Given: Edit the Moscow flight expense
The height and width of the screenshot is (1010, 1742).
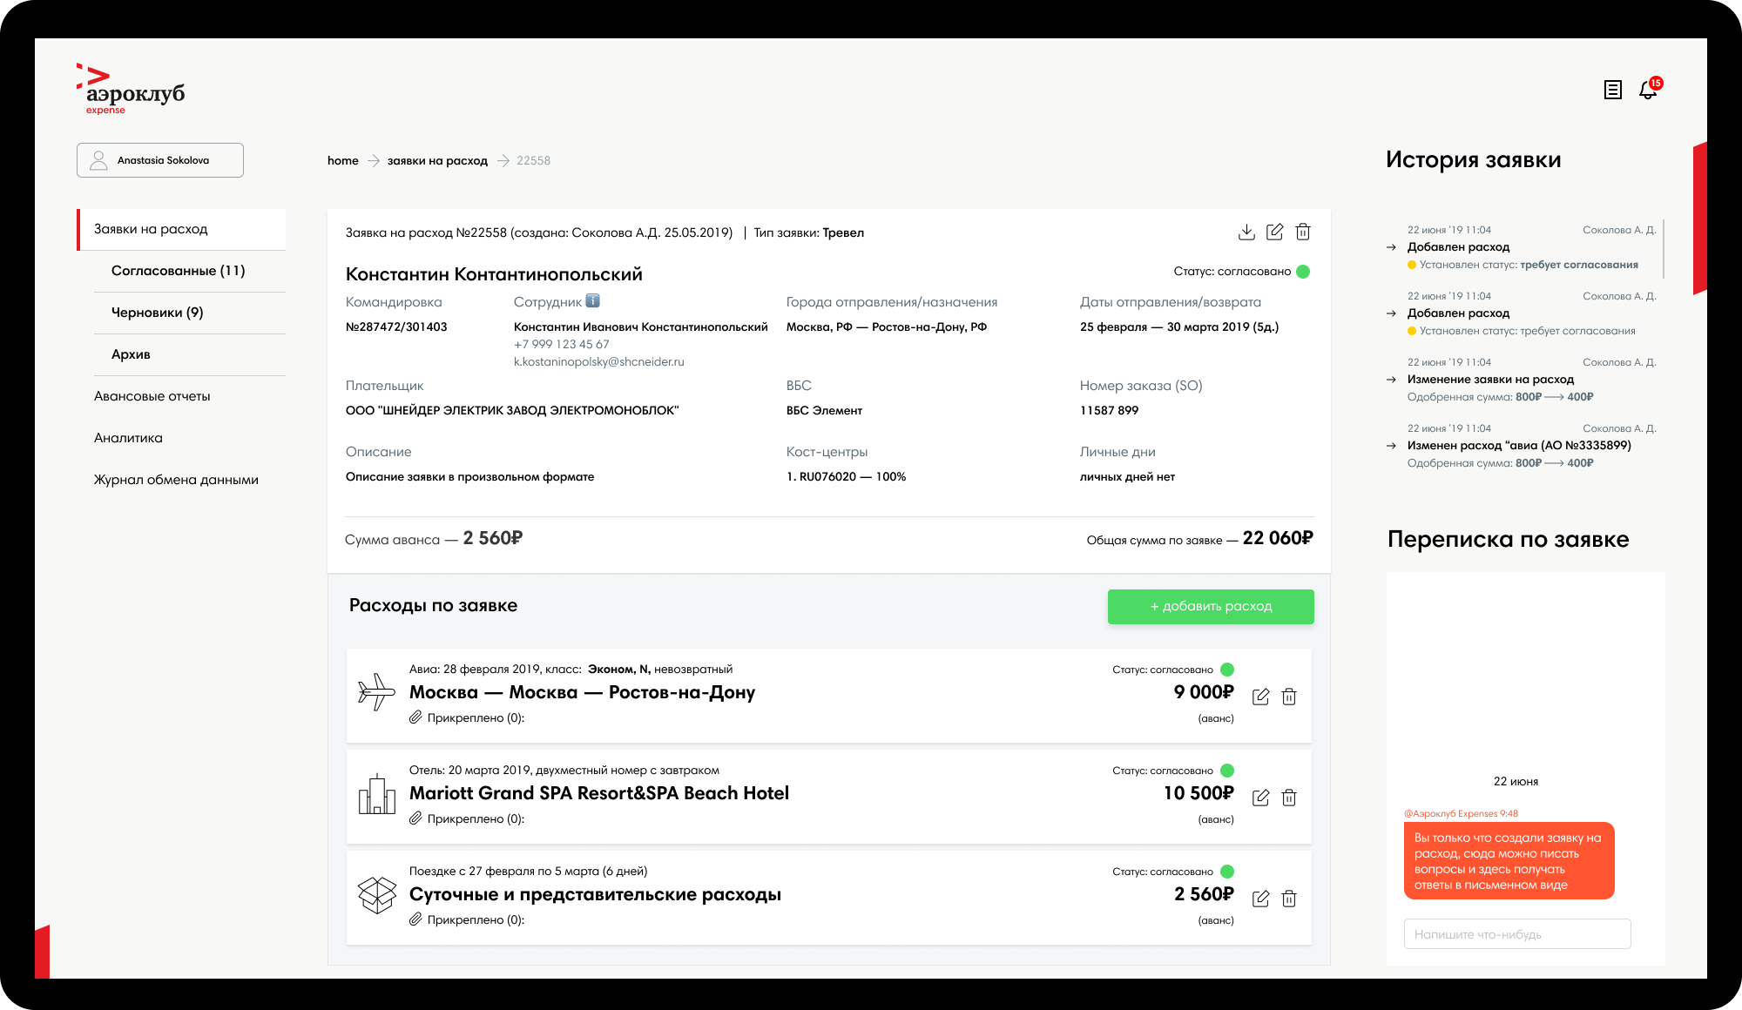Looking at the screenshot, I should pyautogui.click(x=1260, y=697).
